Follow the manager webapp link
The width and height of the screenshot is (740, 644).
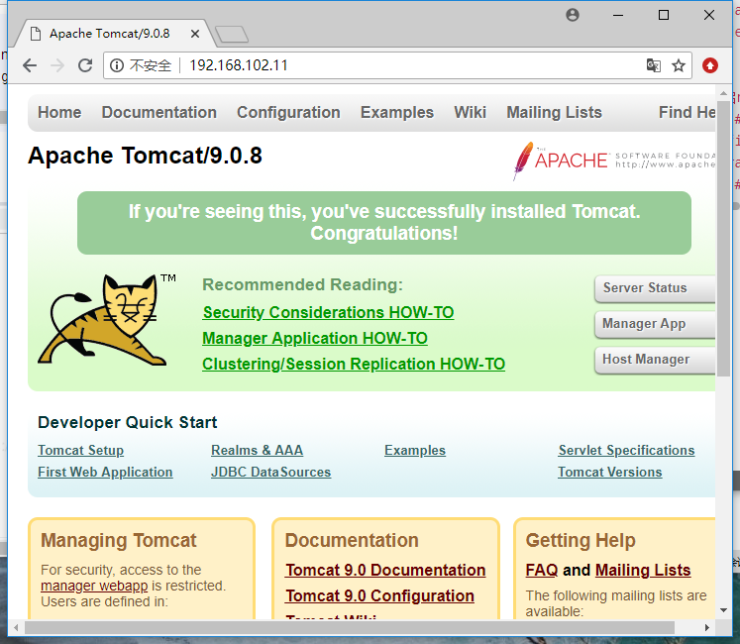pyautogui.click(x=94, y=586)
